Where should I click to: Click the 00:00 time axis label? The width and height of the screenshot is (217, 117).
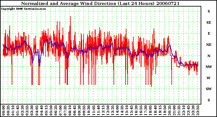click(x=3, y=110)
